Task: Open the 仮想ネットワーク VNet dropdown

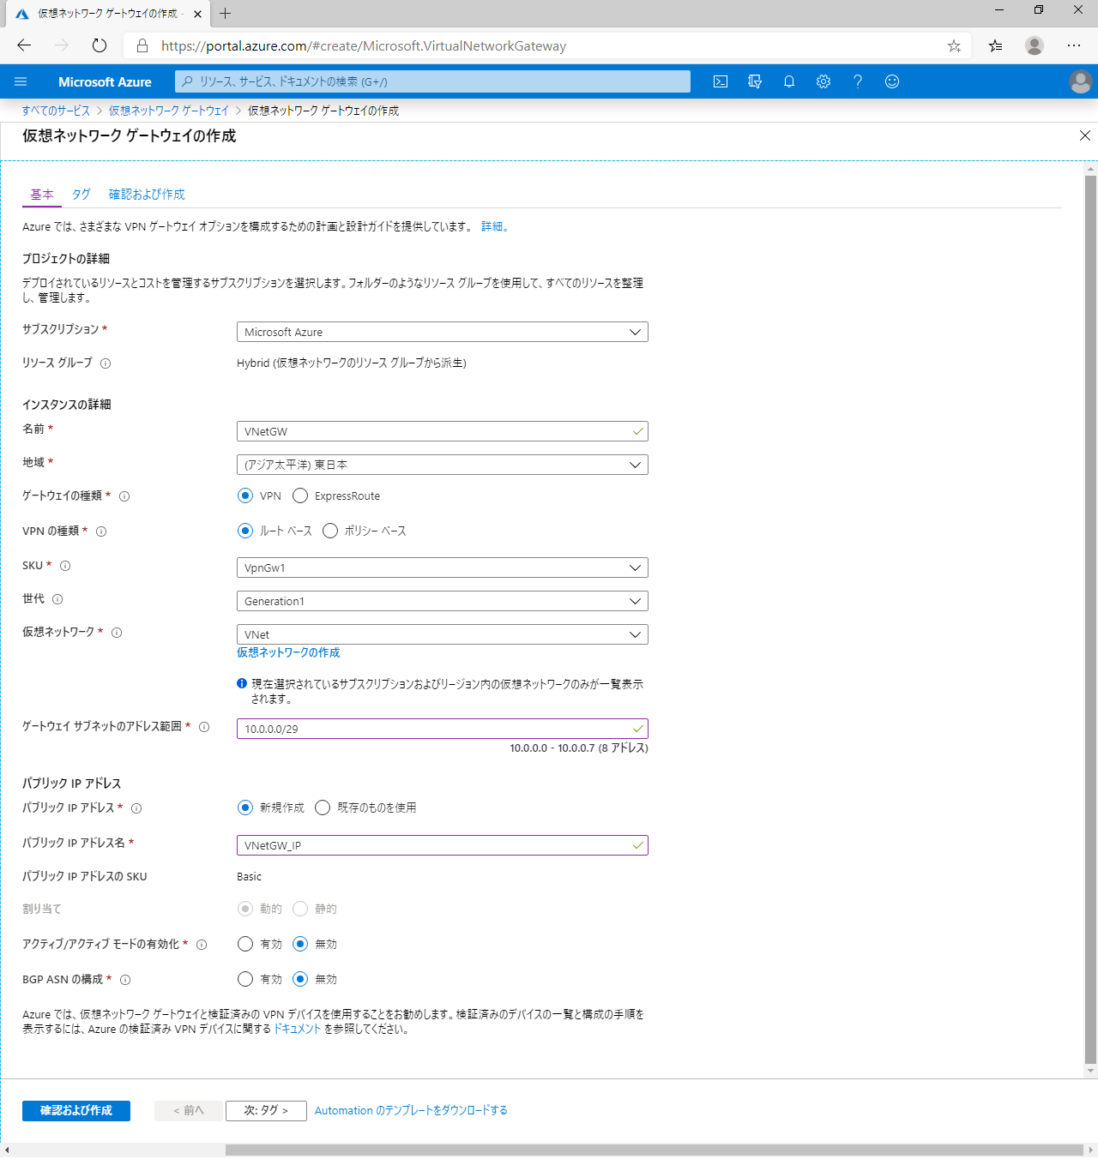Action: pos(442,634)
